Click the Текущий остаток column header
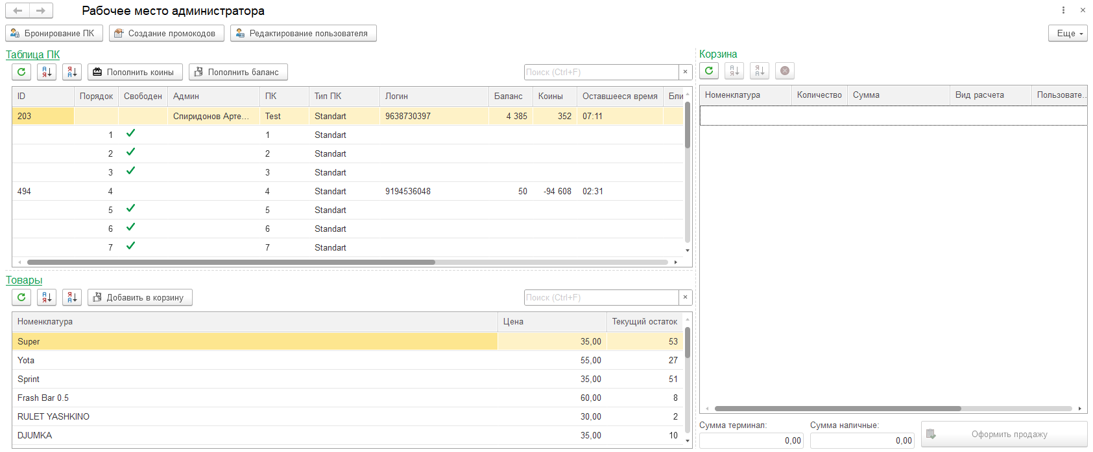This screenshot has height=452, width=1093. tap(645, 321)
